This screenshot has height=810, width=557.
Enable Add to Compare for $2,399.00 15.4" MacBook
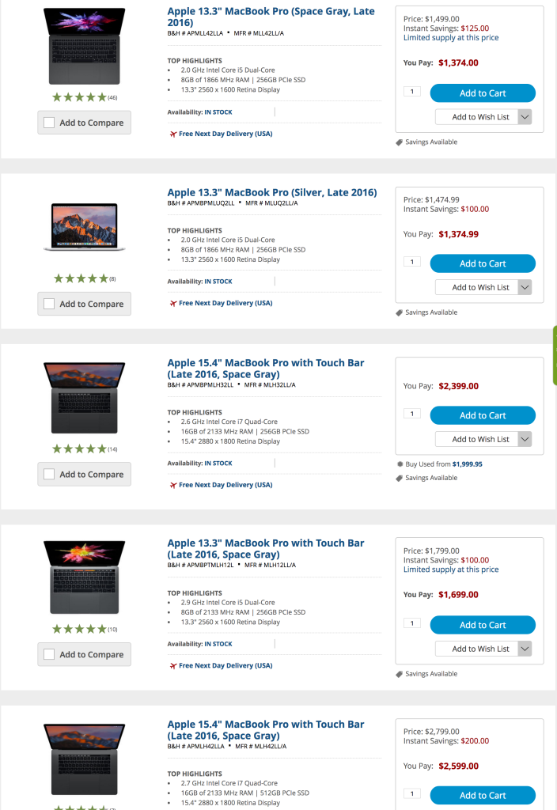pos(49,474)
